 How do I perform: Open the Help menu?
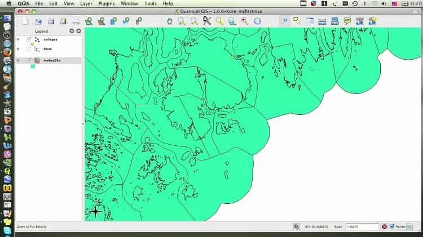coord(168,3)
